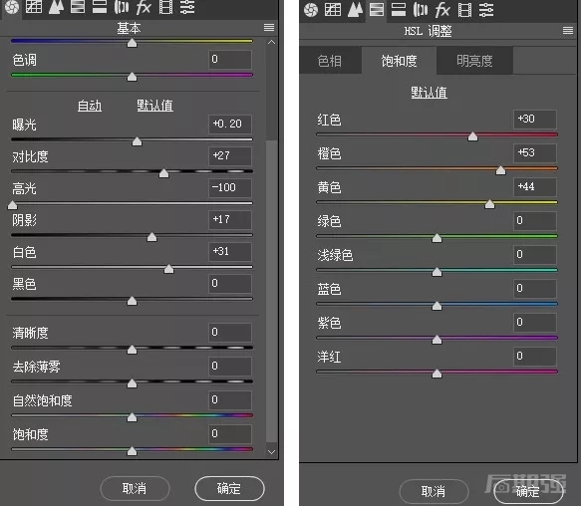Click the 橙色 saturation slider handle

pos(500,170)
